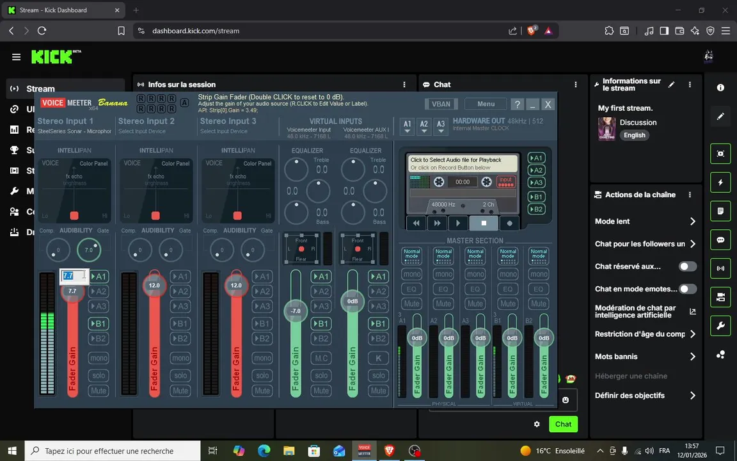
Task: Open 'Modération de chat par intelligence artificielle' link
Action: 646,311
